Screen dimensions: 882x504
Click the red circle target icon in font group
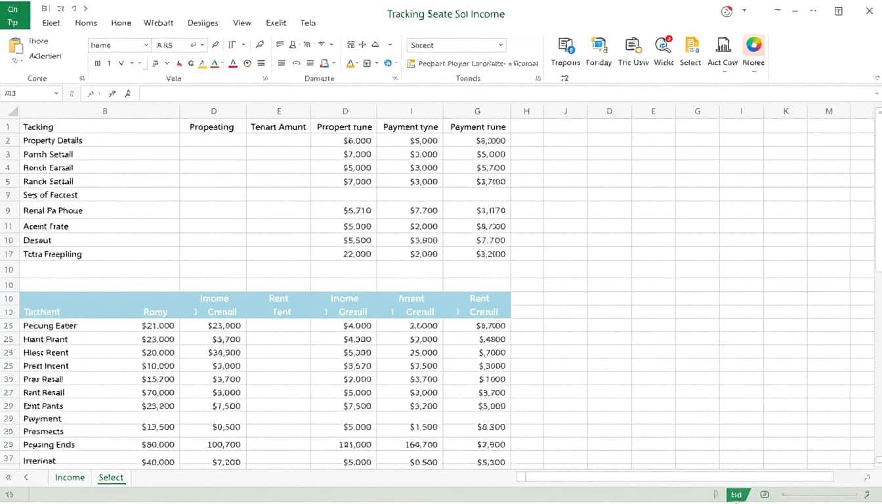247,64
